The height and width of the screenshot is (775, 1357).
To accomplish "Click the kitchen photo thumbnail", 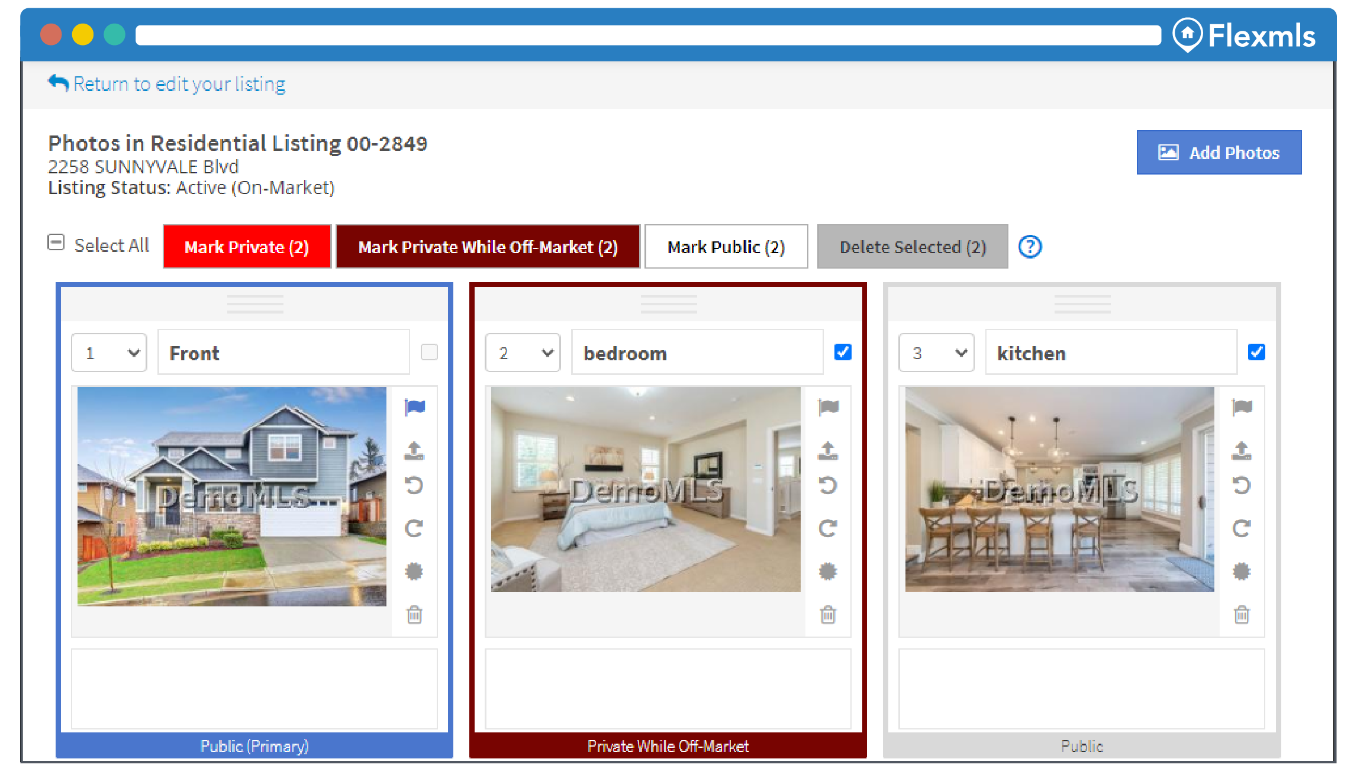I will point(1059,489).
